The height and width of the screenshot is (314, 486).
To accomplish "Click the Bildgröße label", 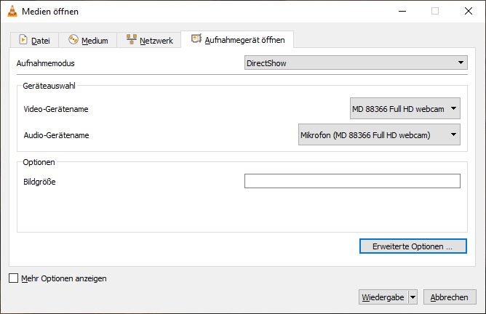I will point(40,182).
